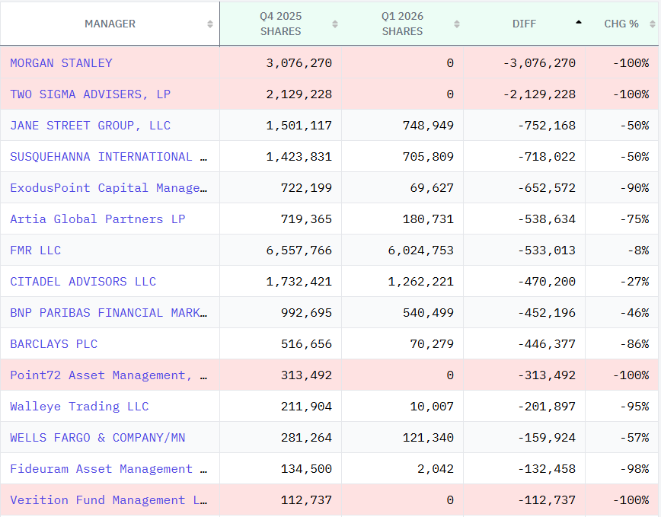
Task: Select FMR Q1 value 6,024,753
Action: 421,250
